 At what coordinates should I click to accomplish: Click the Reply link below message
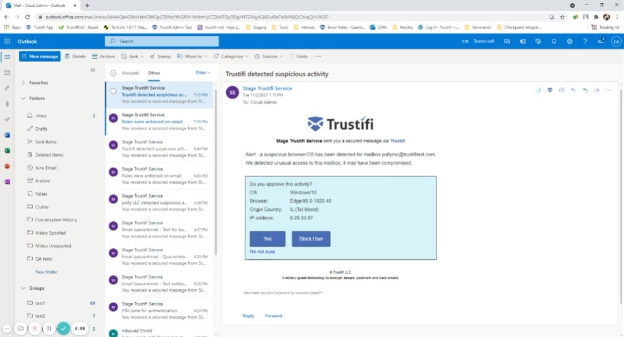point(248,316)
